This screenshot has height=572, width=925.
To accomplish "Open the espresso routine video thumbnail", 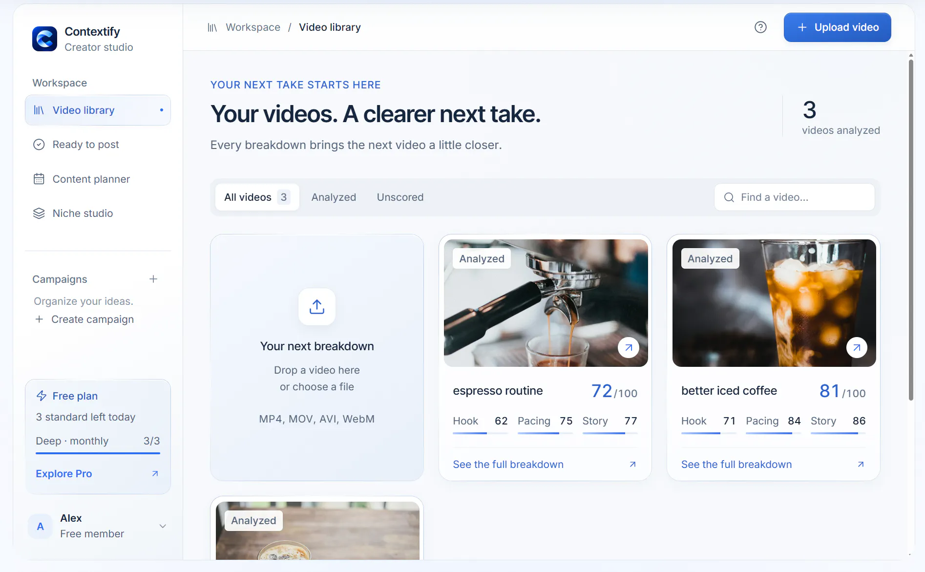I will [546, 303].
